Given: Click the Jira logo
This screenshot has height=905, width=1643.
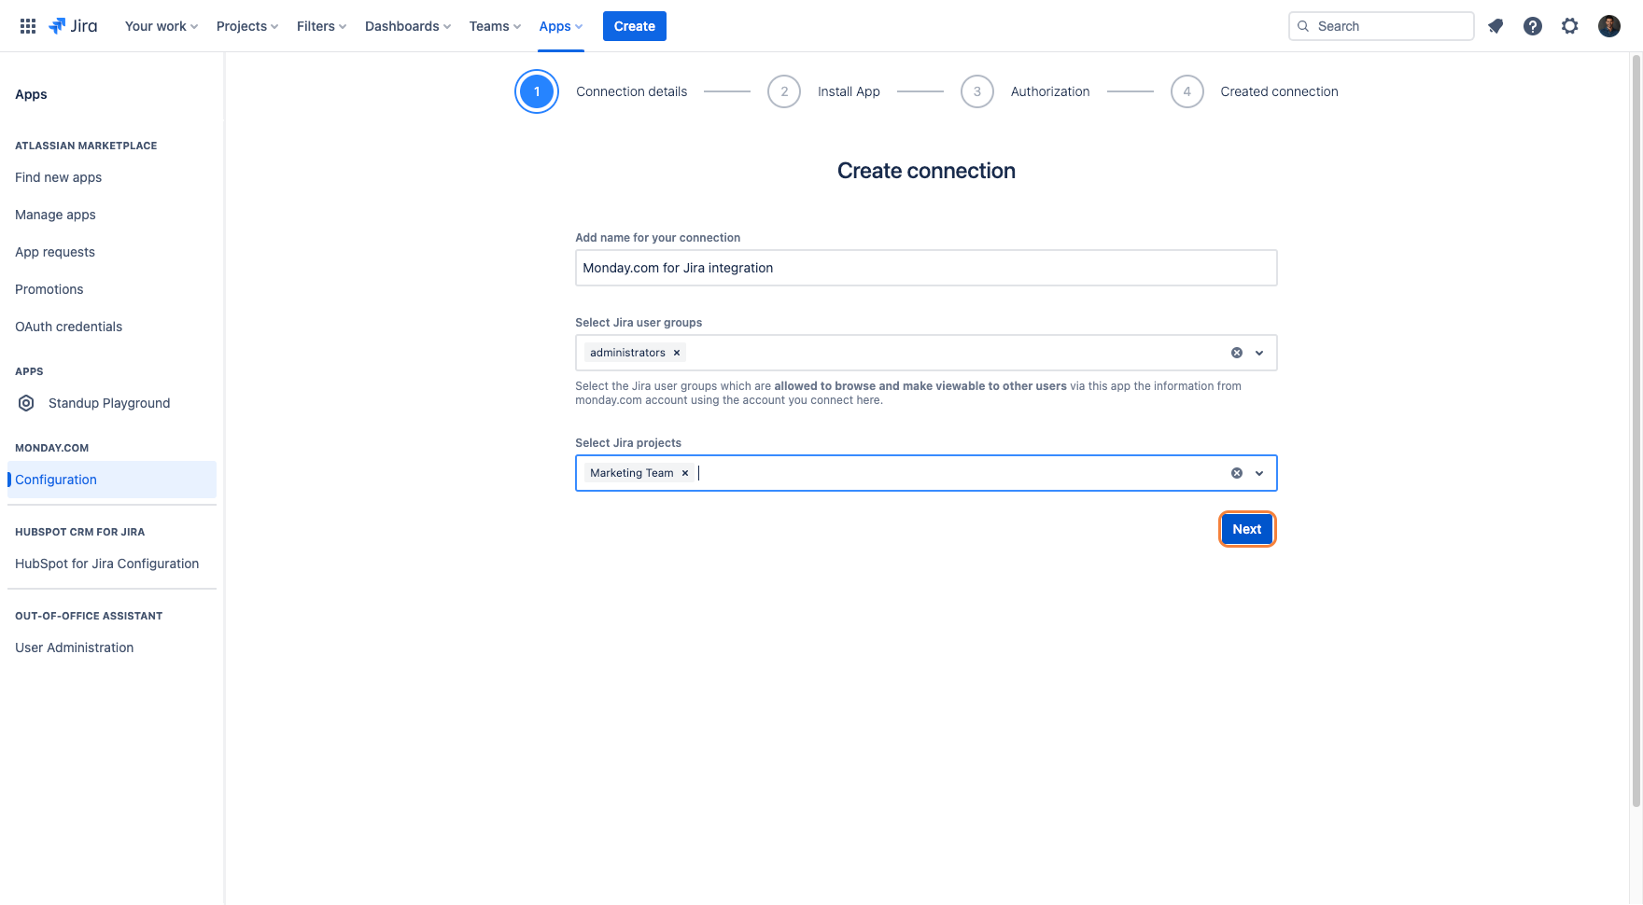Looking at the screenshot, I should click(73, 26).
